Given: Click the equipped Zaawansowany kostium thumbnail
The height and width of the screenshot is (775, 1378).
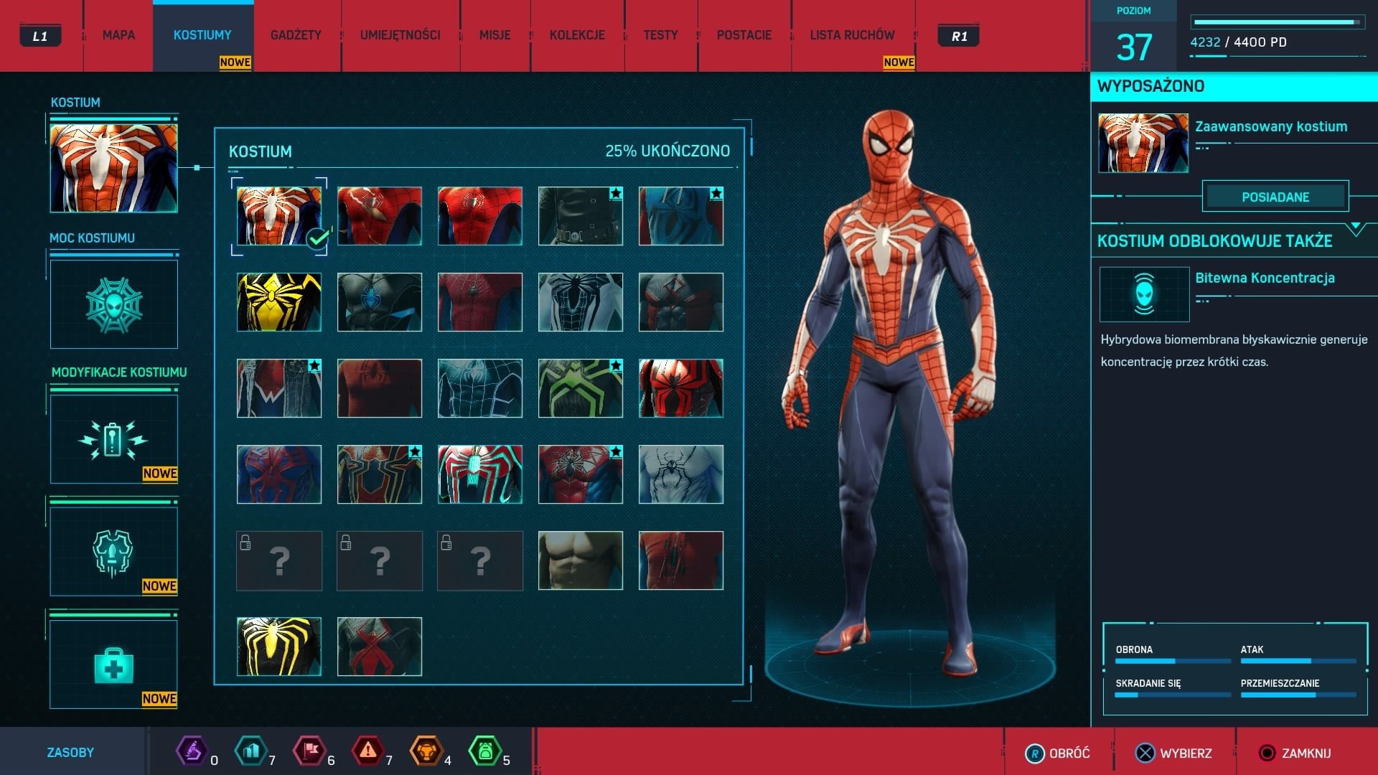Looking at the screenshot, I should [x=1143, y=143].
